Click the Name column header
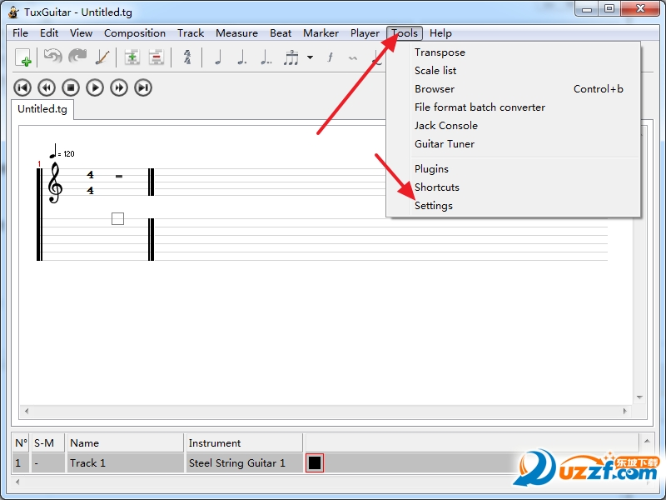The image size is (666, 500). [x=125, y=443]
